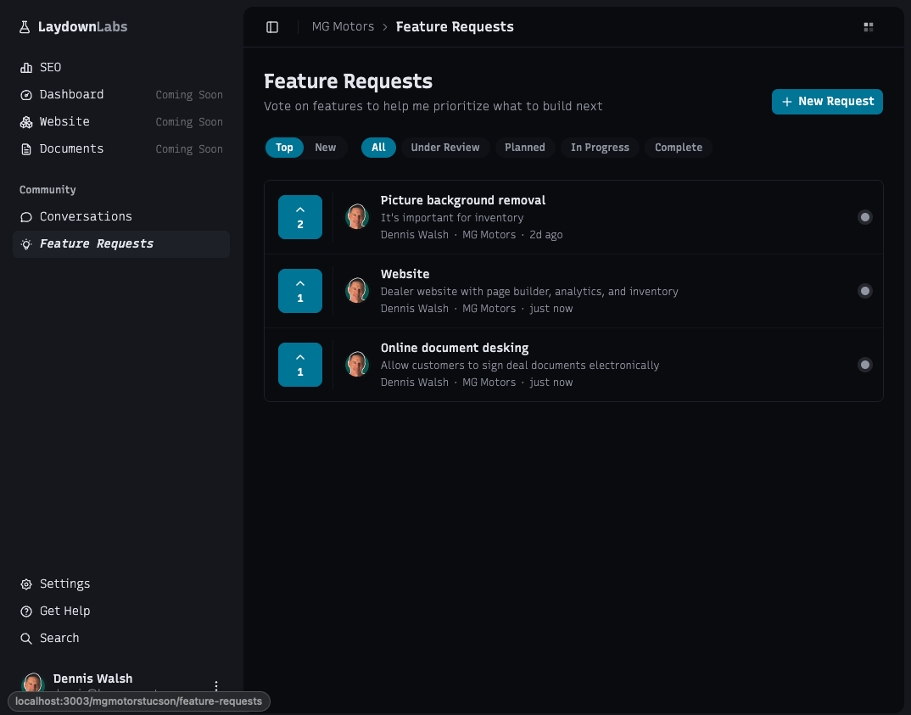Select the status circle on Online document desking
911x715 pixels.
[x=865, y=365]
